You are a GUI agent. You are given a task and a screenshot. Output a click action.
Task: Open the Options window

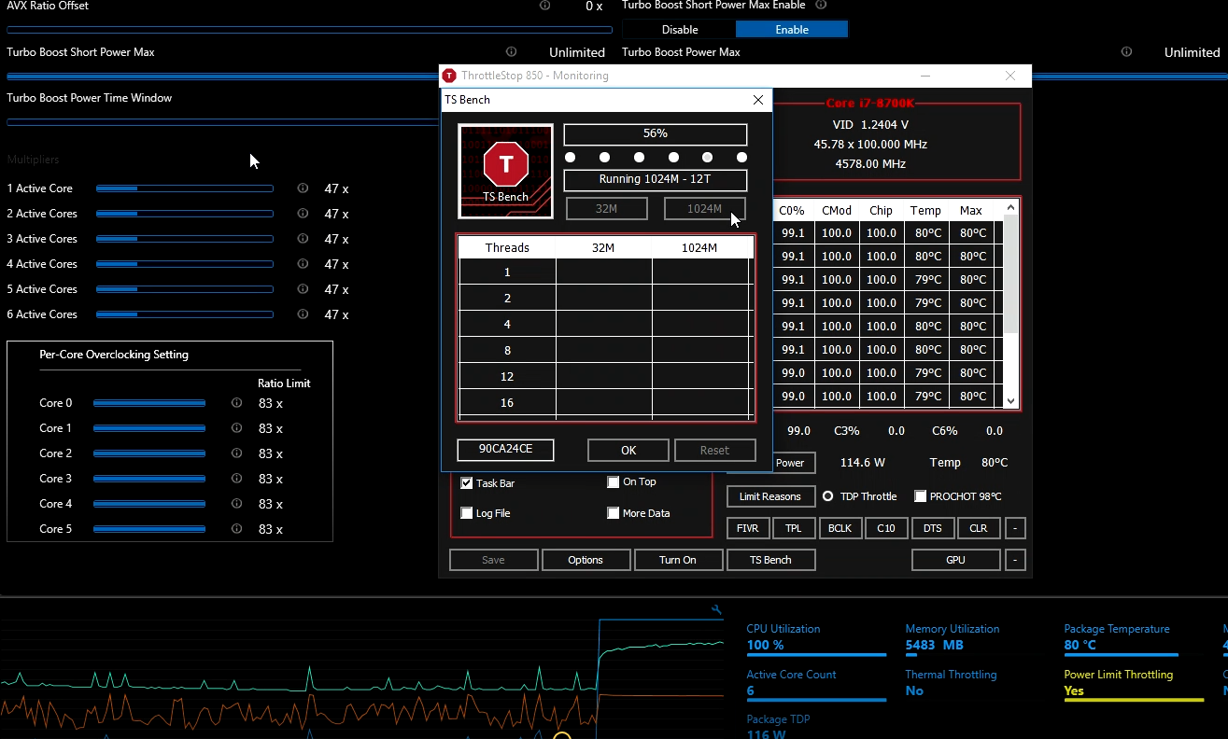[x=585, y=560]
